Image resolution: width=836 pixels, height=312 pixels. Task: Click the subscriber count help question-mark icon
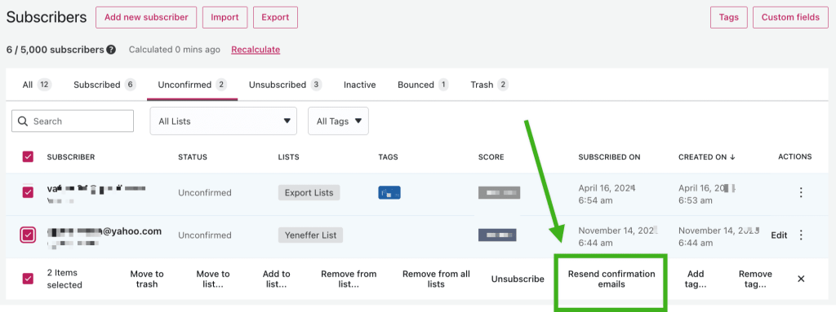[x=111, y=50]
